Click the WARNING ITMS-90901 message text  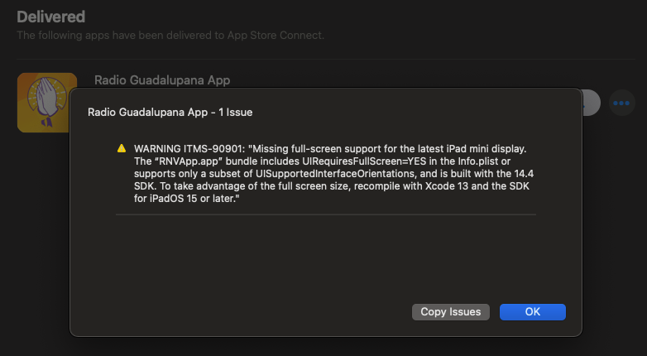pos(333,174)
